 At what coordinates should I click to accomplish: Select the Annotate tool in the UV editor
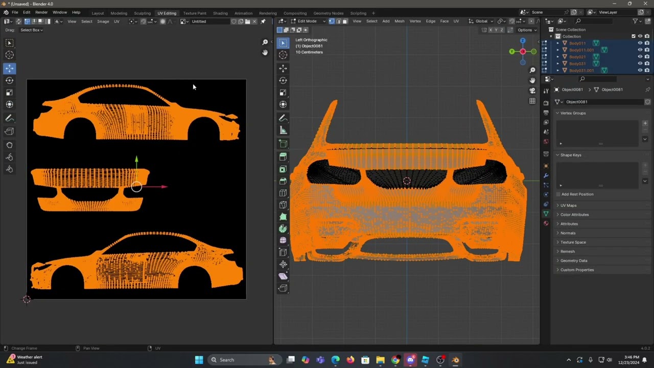tap(9, 118)
